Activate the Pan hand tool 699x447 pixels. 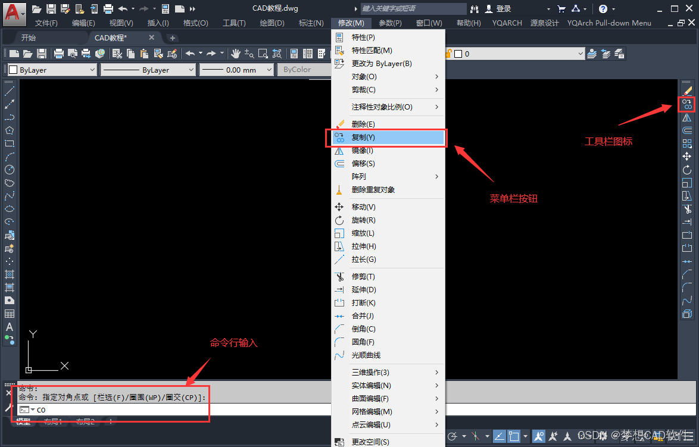pyautogui.click(x=235, y=54)
